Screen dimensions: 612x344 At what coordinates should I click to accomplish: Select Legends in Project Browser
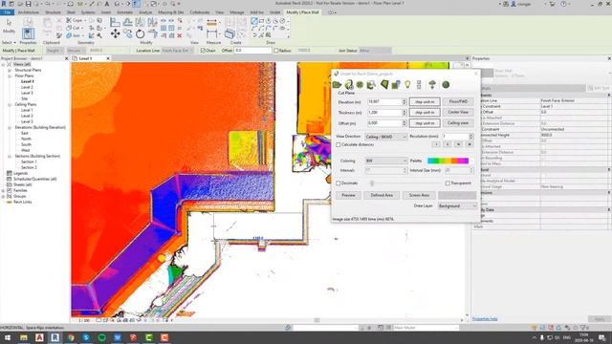(21, 173)
